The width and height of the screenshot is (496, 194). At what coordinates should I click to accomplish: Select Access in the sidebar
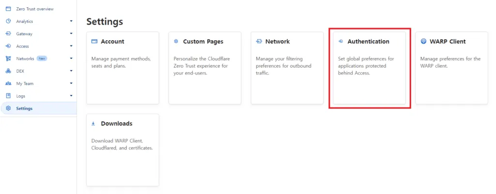(22, 46)
